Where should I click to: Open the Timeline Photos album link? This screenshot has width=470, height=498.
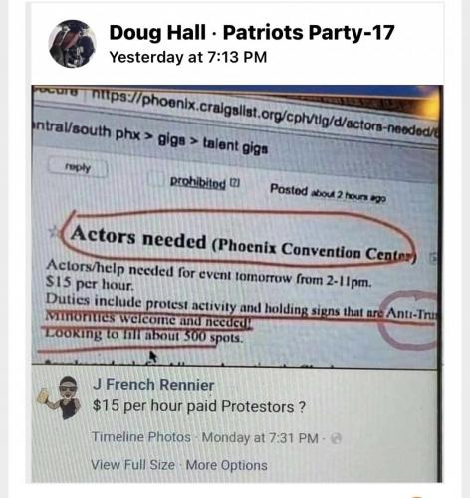pos(141,437)
